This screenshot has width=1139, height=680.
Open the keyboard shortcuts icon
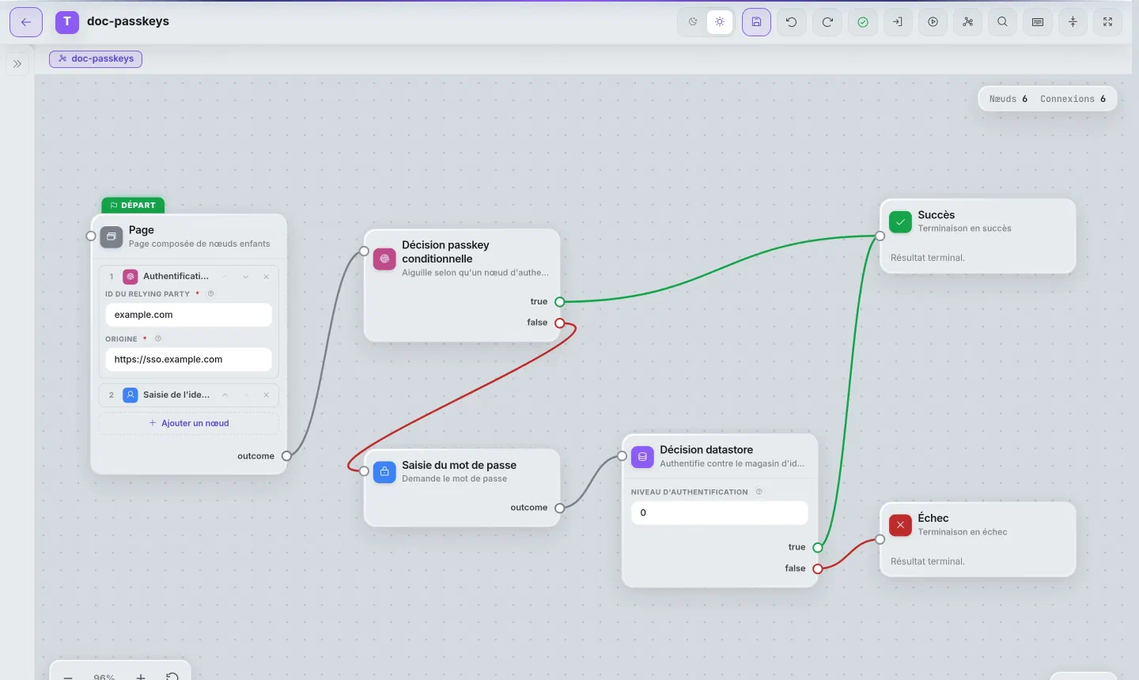(1038, 22)
